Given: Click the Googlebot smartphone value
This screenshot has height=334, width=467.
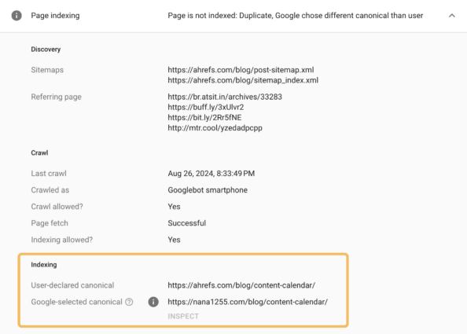Looking at the screenshot, I should (208, 190).
